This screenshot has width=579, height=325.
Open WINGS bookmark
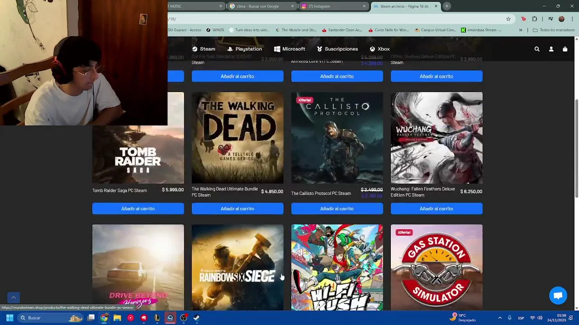coord(215,30)
